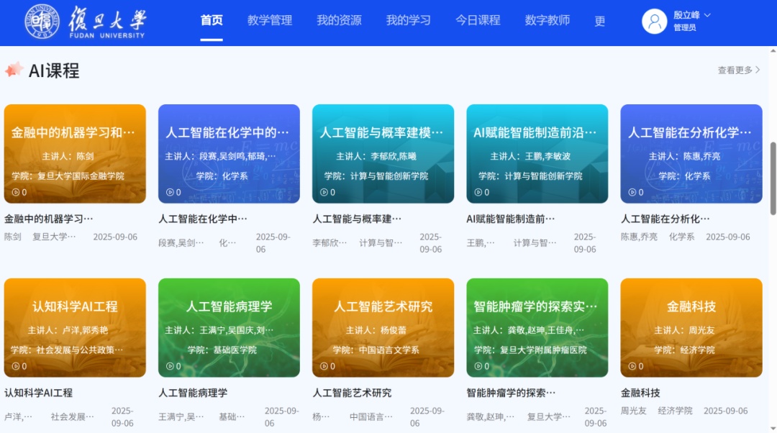The image size is (777, 433).
Task: Click the 查看更多 link
Action: [x=734, y=70]
